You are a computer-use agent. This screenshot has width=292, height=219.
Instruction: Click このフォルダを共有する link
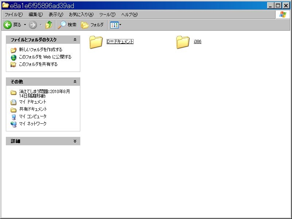click(x=38, y=64)
